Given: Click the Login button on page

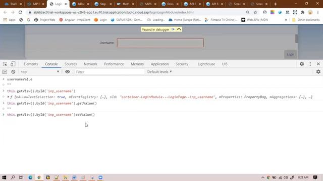Looking at the screenshot, I should pyautogui.click(x=290, y=54).
